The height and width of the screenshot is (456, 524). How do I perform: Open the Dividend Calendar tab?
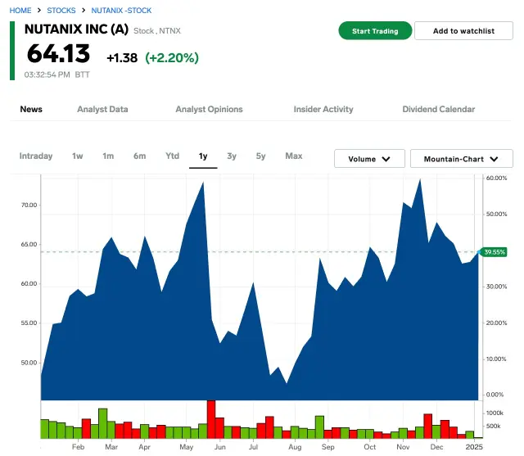tap(439, 109)
